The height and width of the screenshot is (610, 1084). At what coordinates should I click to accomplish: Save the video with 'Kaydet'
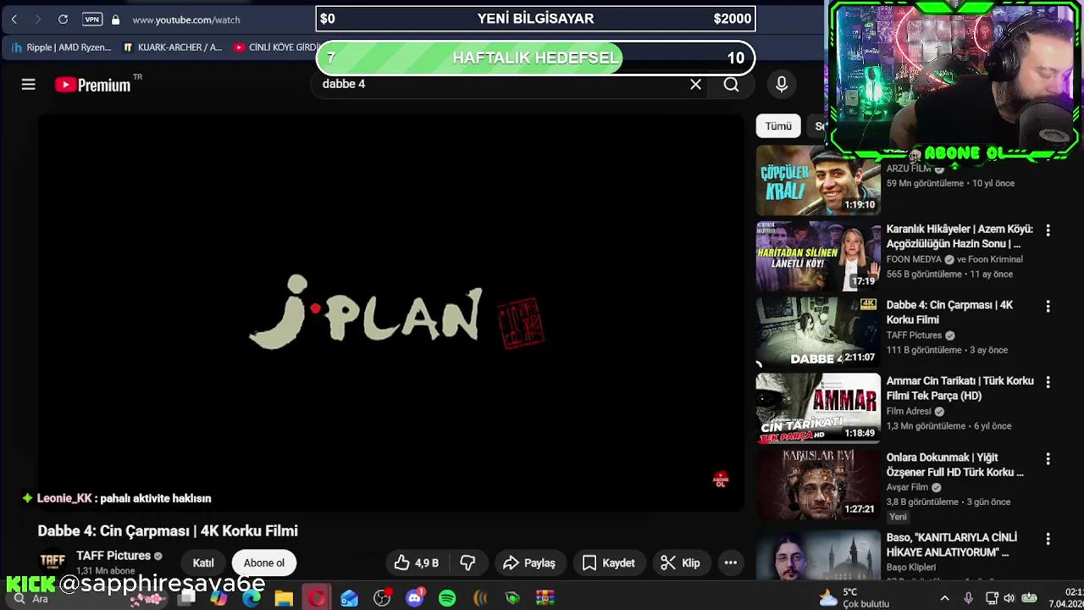pyautogui.click(x=608, y=563)
